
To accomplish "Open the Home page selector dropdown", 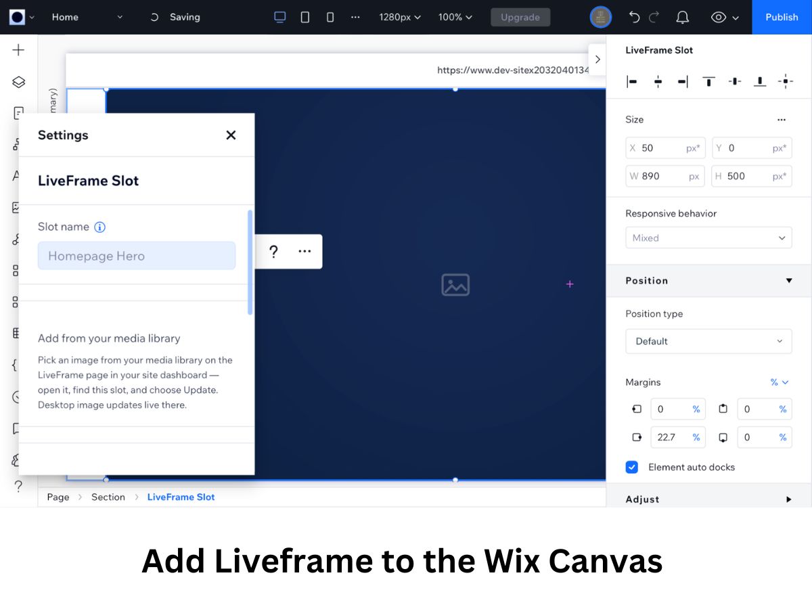I will click(x=87, y=17).
